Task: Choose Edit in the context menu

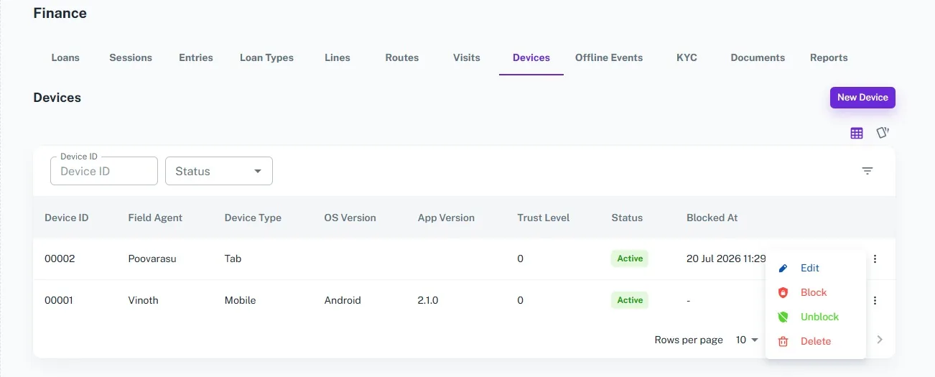Action: [x=815, y=268]
